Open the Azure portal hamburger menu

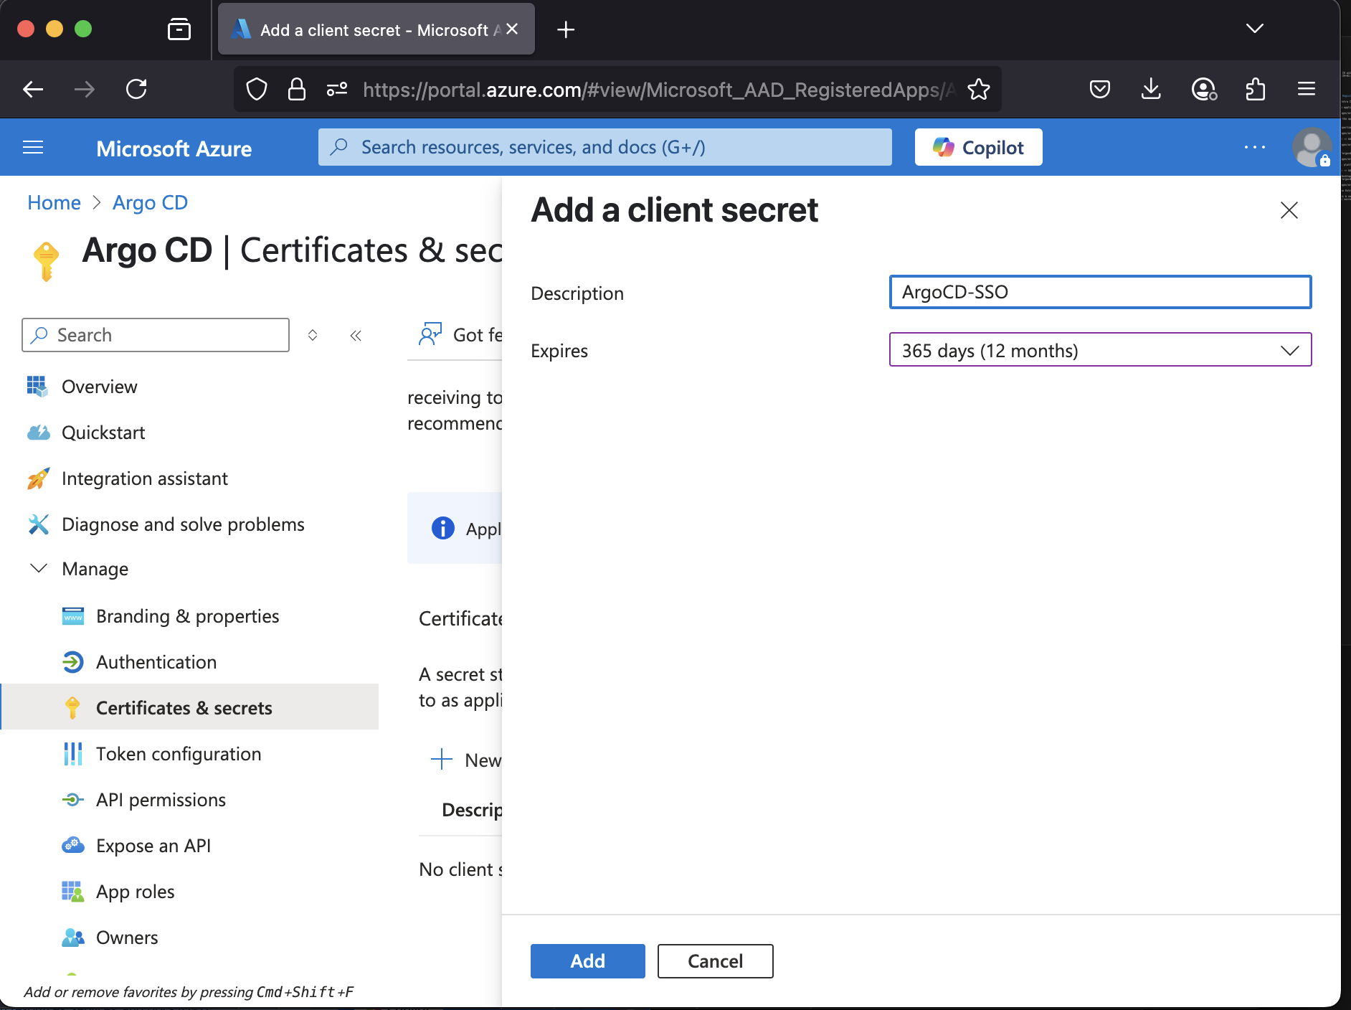pos(33,148)
